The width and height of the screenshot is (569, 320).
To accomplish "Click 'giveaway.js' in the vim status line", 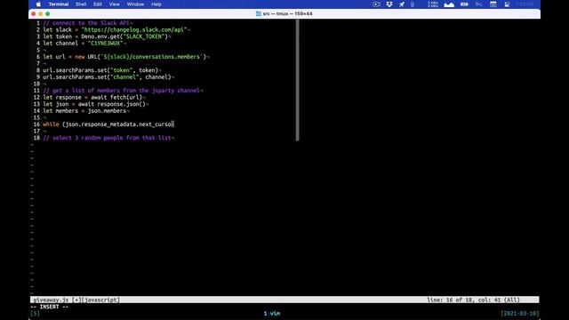I will click(51, 300).
